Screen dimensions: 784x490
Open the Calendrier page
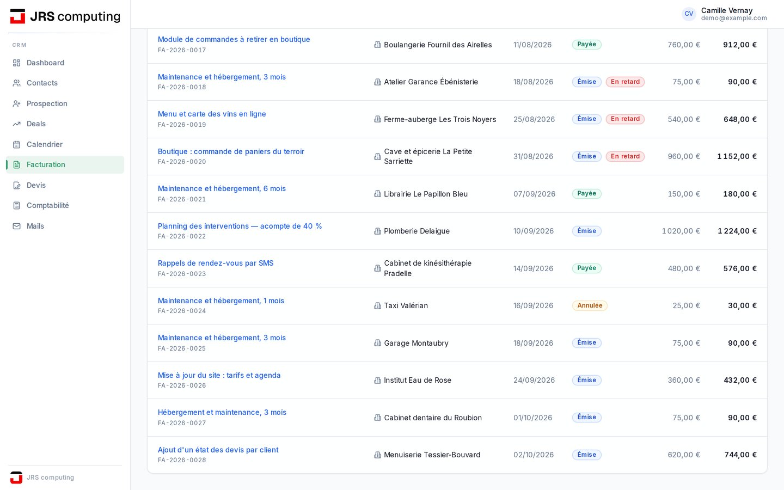[65, 144]
